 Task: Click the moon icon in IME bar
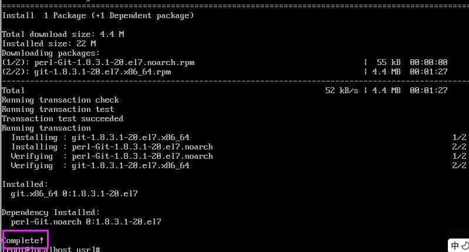pos(465,245)
